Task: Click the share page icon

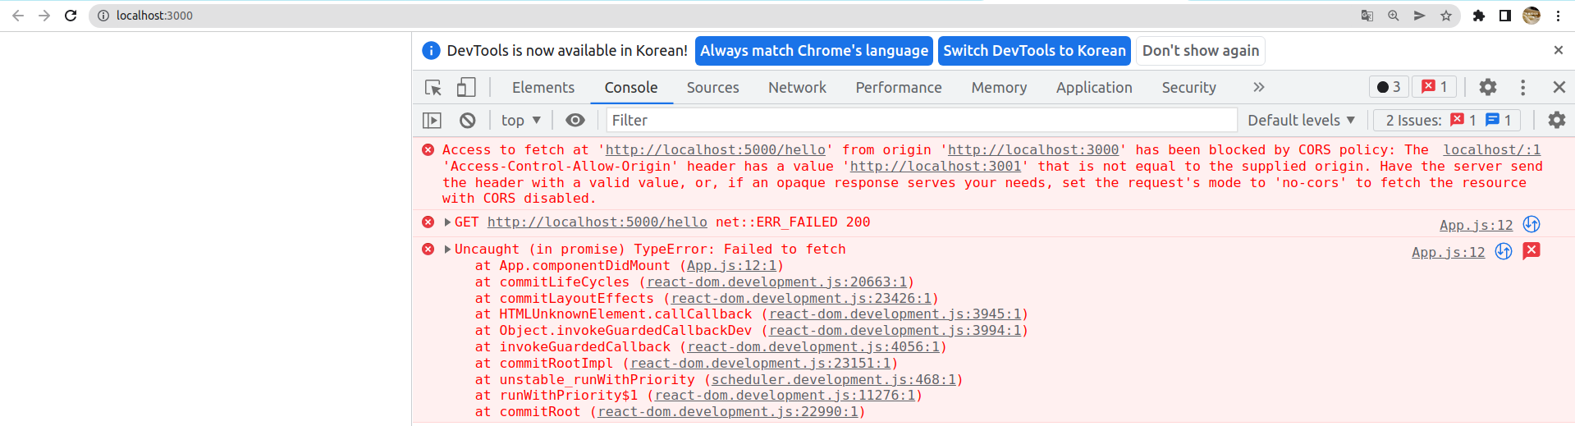Action: tap(1419, 16)
